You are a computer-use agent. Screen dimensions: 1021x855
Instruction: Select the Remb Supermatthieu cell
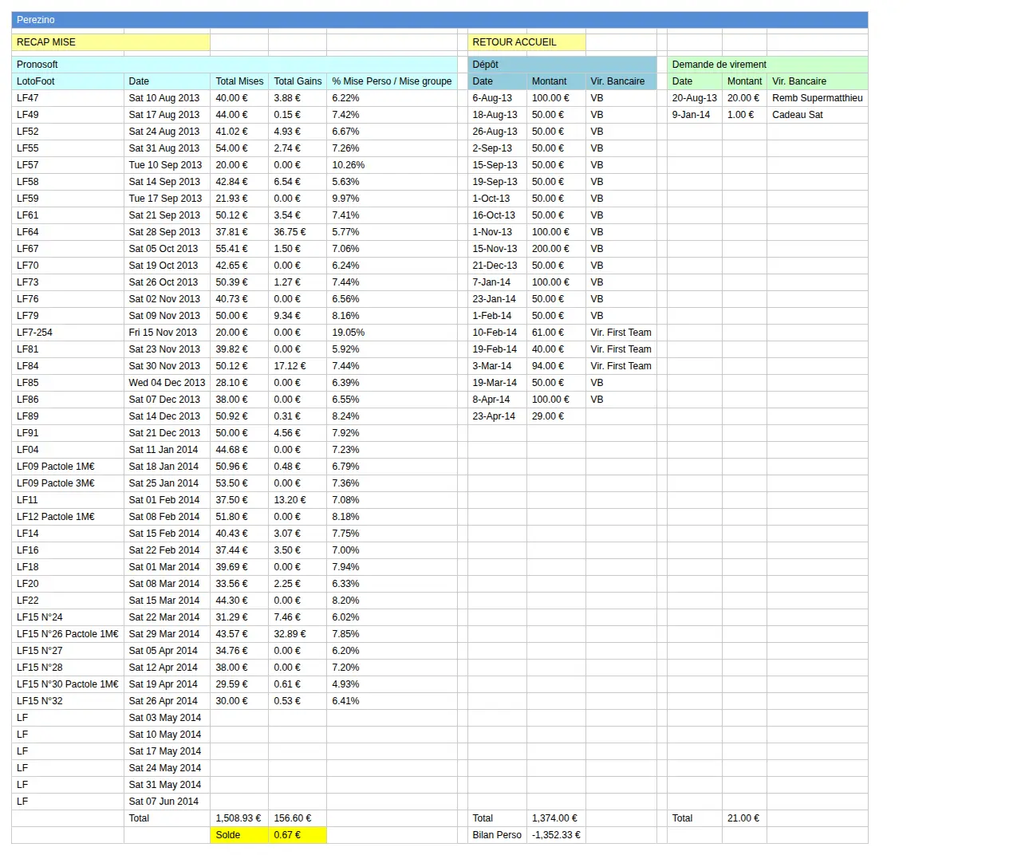pyautogui.click(x=818, y=98)
